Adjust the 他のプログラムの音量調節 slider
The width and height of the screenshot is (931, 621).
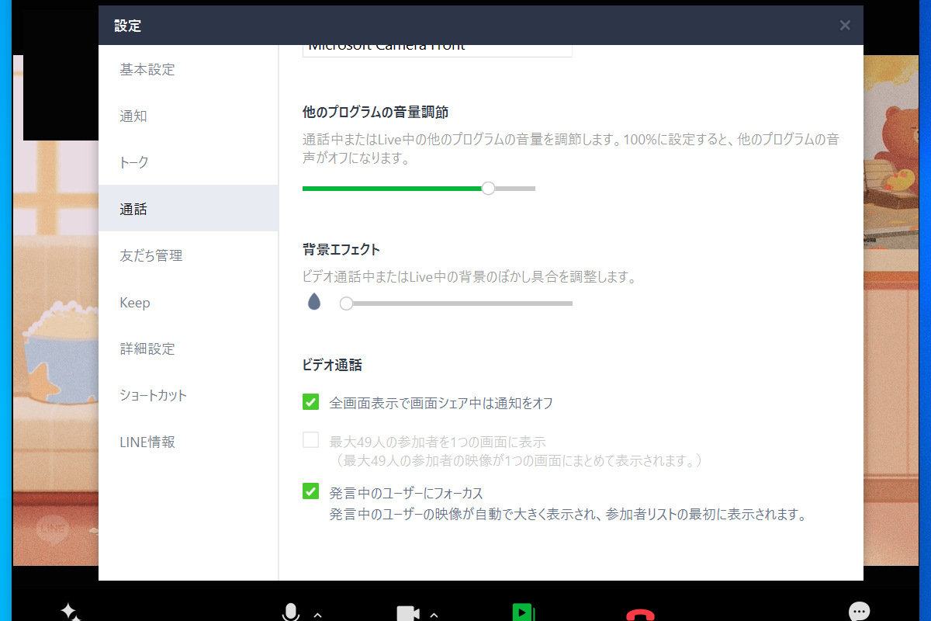tap(487, 188)
